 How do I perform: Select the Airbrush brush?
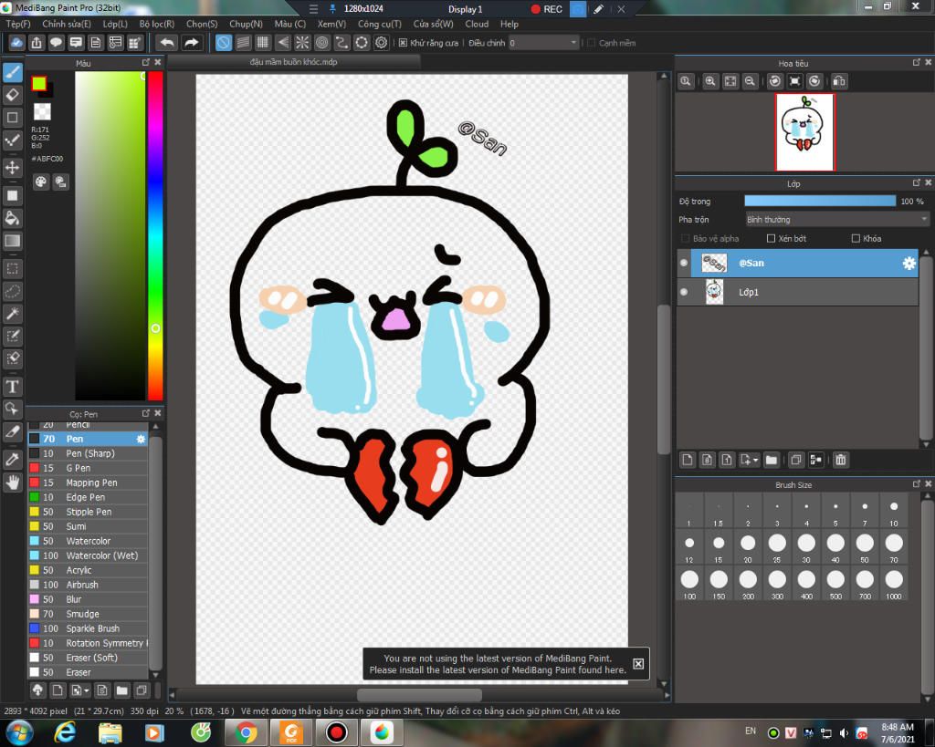click(89, 585)
